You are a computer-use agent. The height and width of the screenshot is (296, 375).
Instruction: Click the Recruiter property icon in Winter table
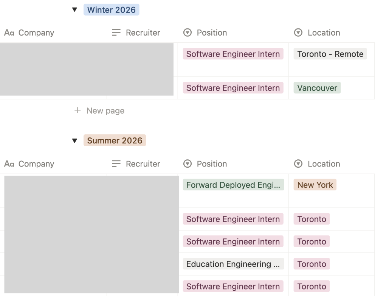[x=116, y=33]
